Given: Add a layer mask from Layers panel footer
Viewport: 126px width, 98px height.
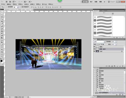Looking at the screenshot, I should click(112, 66).
